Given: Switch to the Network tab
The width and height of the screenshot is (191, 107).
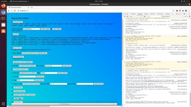Looking at the screenshot, I should (153, 14).
